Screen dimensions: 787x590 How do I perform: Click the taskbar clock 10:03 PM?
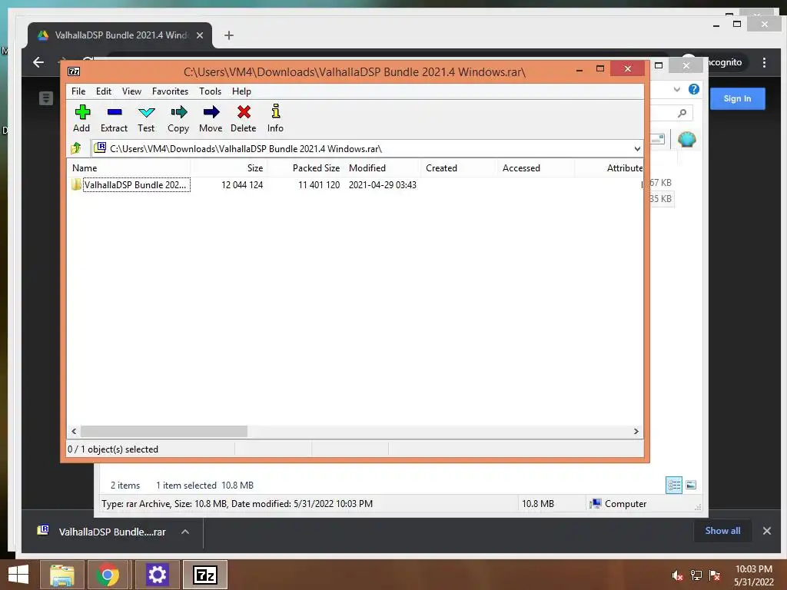pyautogui.click(x=753, y=569)
